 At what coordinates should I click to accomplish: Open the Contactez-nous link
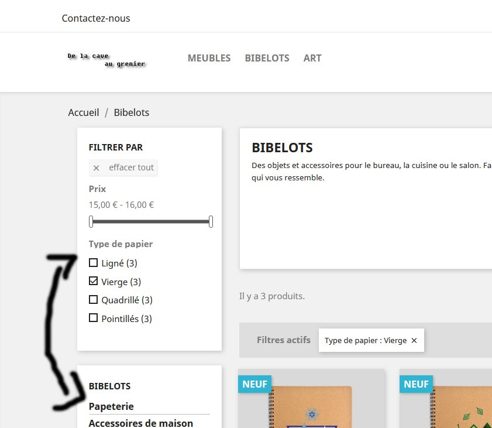(x=96, y=18)
